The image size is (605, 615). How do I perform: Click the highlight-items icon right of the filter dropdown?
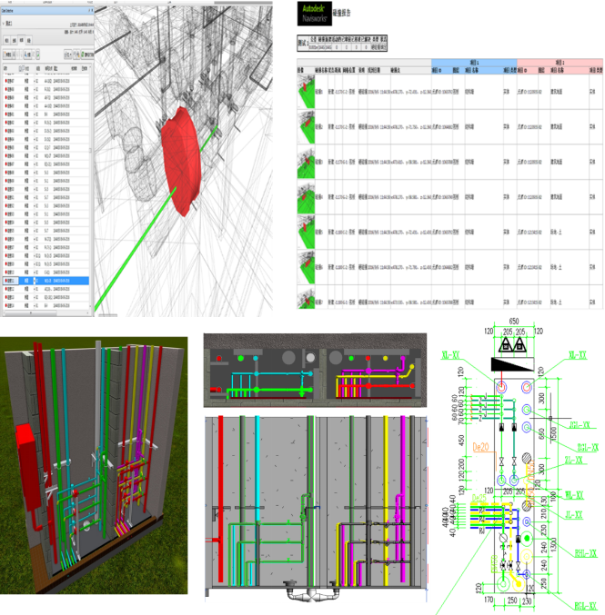coord(76,54)
